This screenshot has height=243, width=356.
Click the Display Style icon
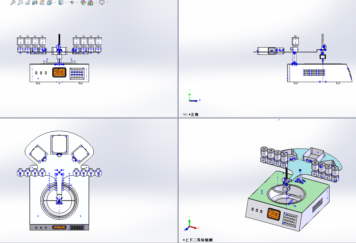[61, 3]
